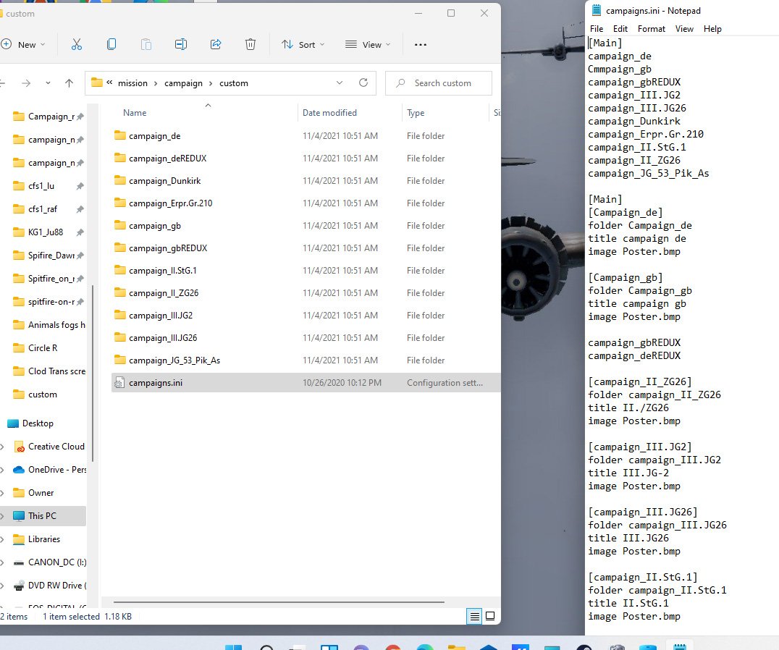The image size is (779, 650).
Task: Click the Cut scissors icon in Explorer toolbar
Action: 77,45
